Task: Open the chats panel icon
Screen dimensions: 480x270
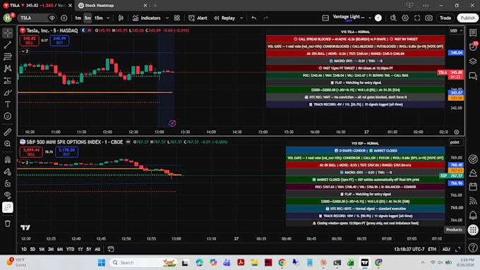Action: (473, 75)
